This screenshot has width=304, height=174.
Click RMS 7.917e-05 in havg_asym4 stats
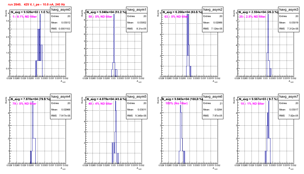coord(61,116)
